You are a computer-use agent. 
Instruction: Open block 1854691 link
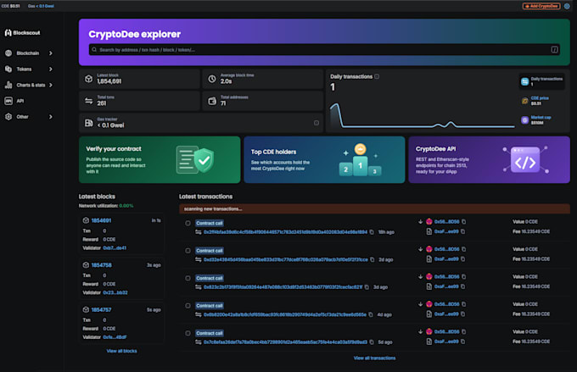[x=101, y=220]
